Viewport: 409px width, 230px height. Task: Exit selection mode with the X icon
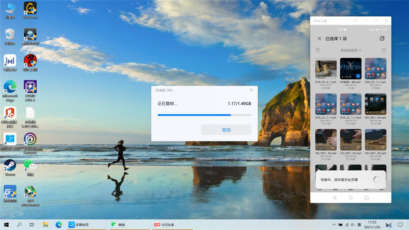(x=319, y=38)
